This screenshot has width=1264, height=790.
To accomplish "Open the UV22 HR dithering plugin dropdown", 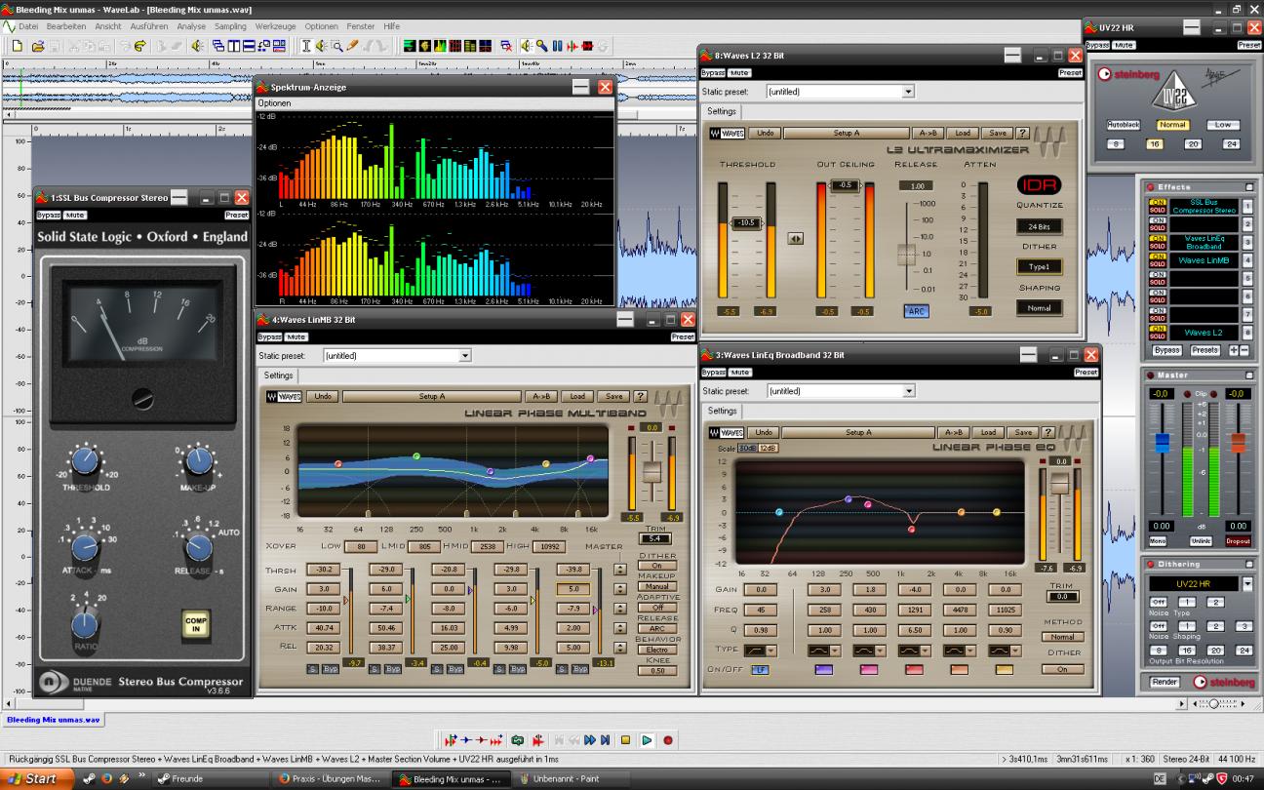I will click(1247, 583).
